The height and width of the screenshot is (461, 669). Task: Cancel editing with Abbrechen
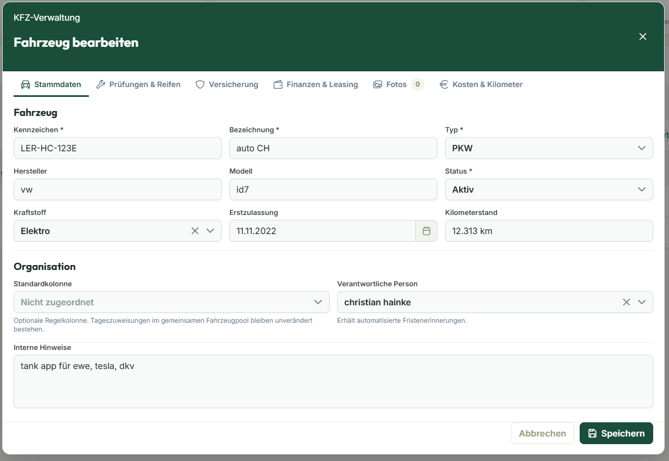[543, 433]
